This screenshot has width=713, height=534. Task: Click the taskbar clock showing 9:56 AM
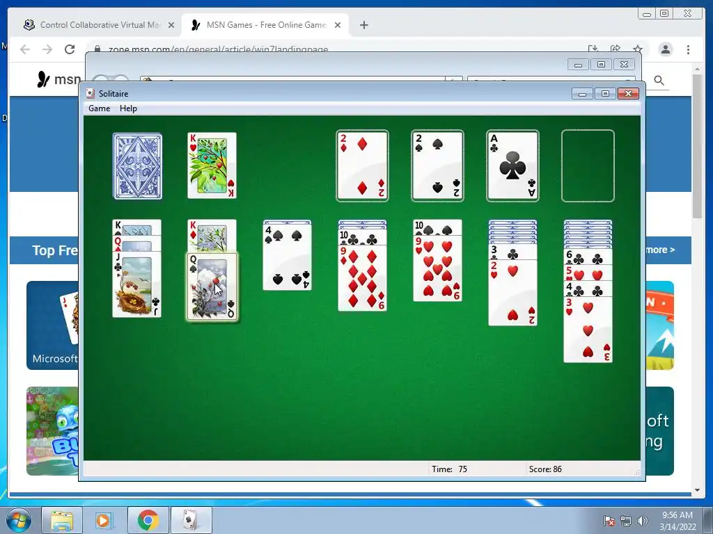pyautogui.click(x=677, y=521)
